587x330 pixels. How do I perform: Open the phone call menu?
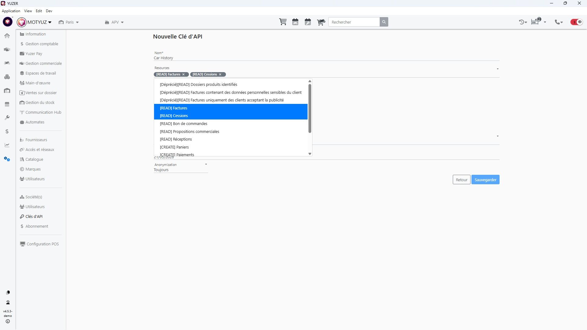pyautogui.click(x=559, y=22)
